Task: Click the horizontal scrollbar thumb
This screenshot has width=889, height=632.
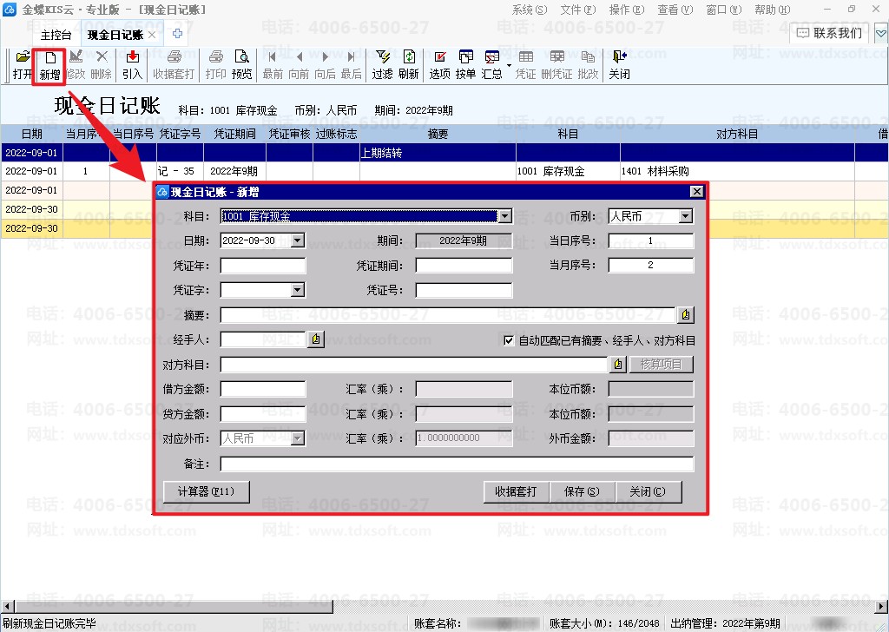Action: (x=173, y=607)
